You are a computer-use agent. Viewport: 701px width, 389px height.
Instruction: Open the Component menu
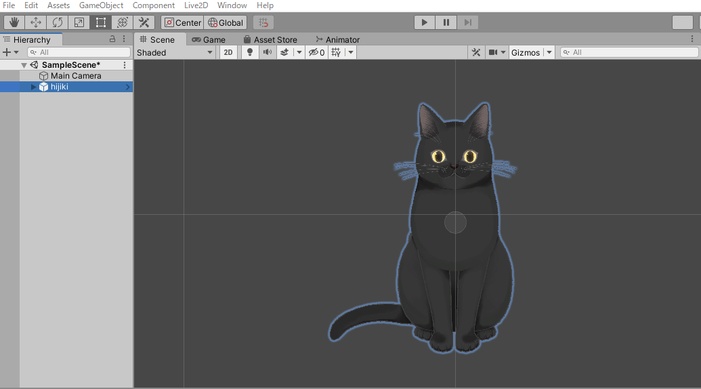[153, 5]
